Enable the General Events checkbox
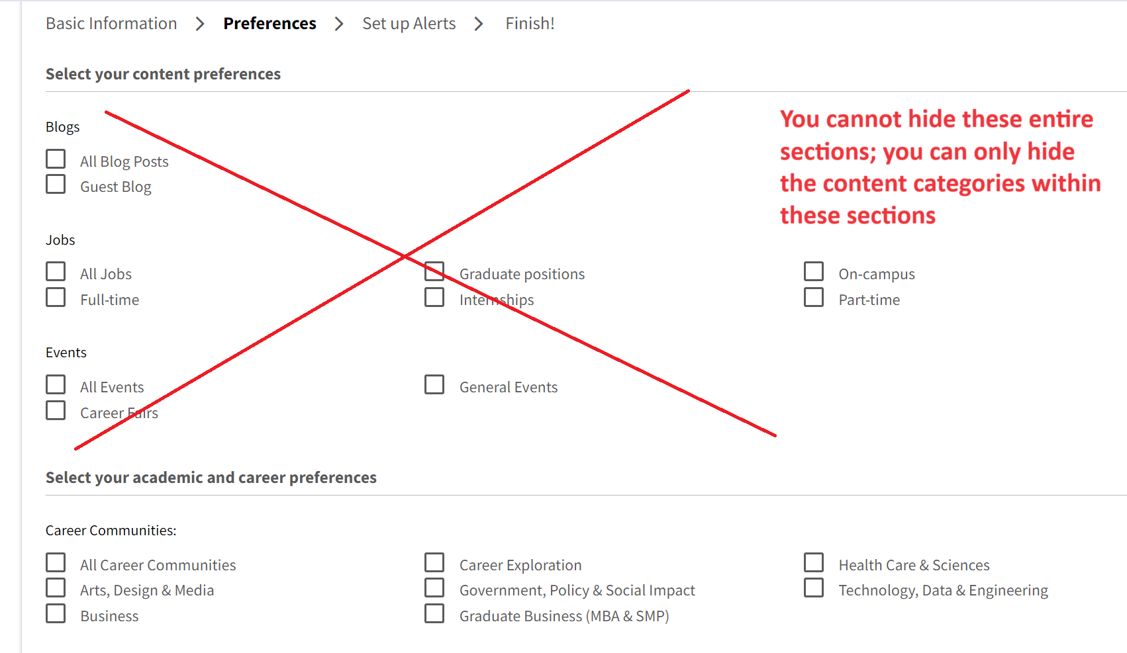1127x653 pixels. click(434, 385)
